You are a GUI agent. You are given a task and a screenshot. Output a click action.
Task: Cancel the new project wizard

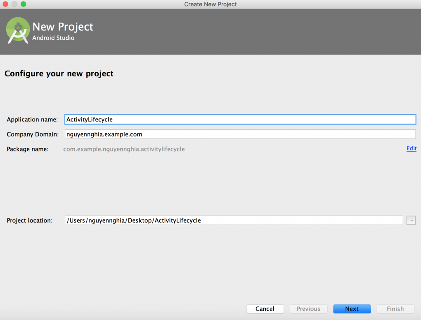click(x=265, y=309)
